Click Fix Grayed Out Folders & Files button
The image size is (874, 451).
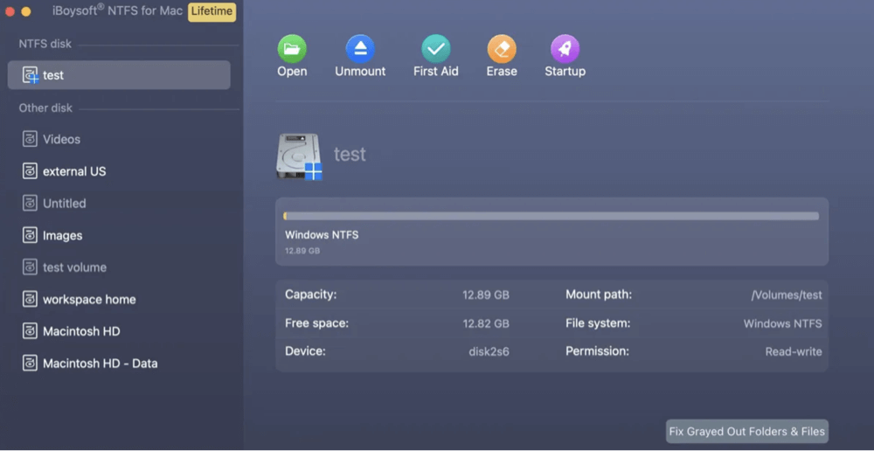point(747,432)
